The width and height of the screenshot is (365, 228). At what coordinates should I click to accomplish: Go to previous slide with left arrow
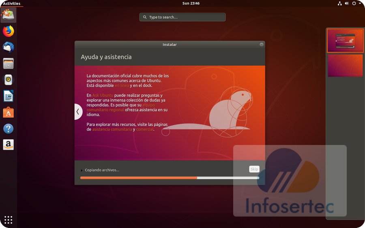click(x=78, y=112)
